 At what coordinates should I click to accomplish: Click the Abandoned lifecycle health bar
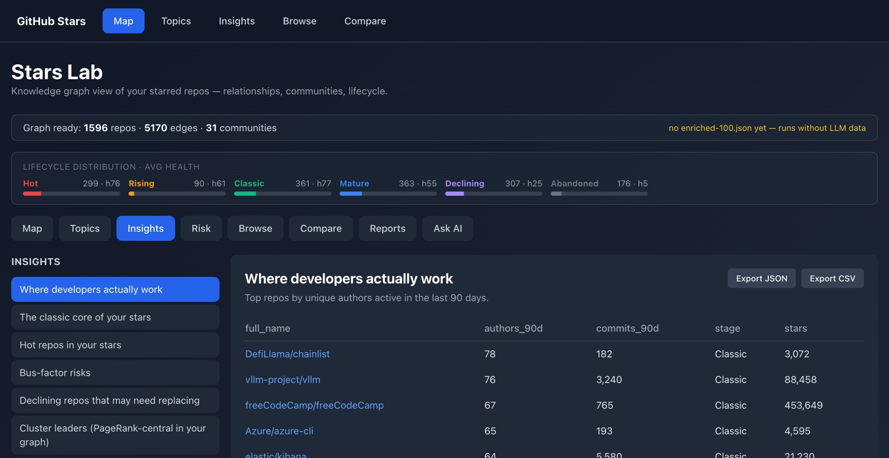(x=600, y=194)
